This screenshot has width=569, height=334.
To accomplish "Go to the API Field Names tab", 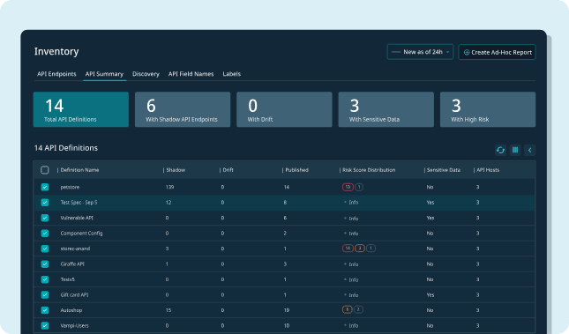I will point(191,74).
